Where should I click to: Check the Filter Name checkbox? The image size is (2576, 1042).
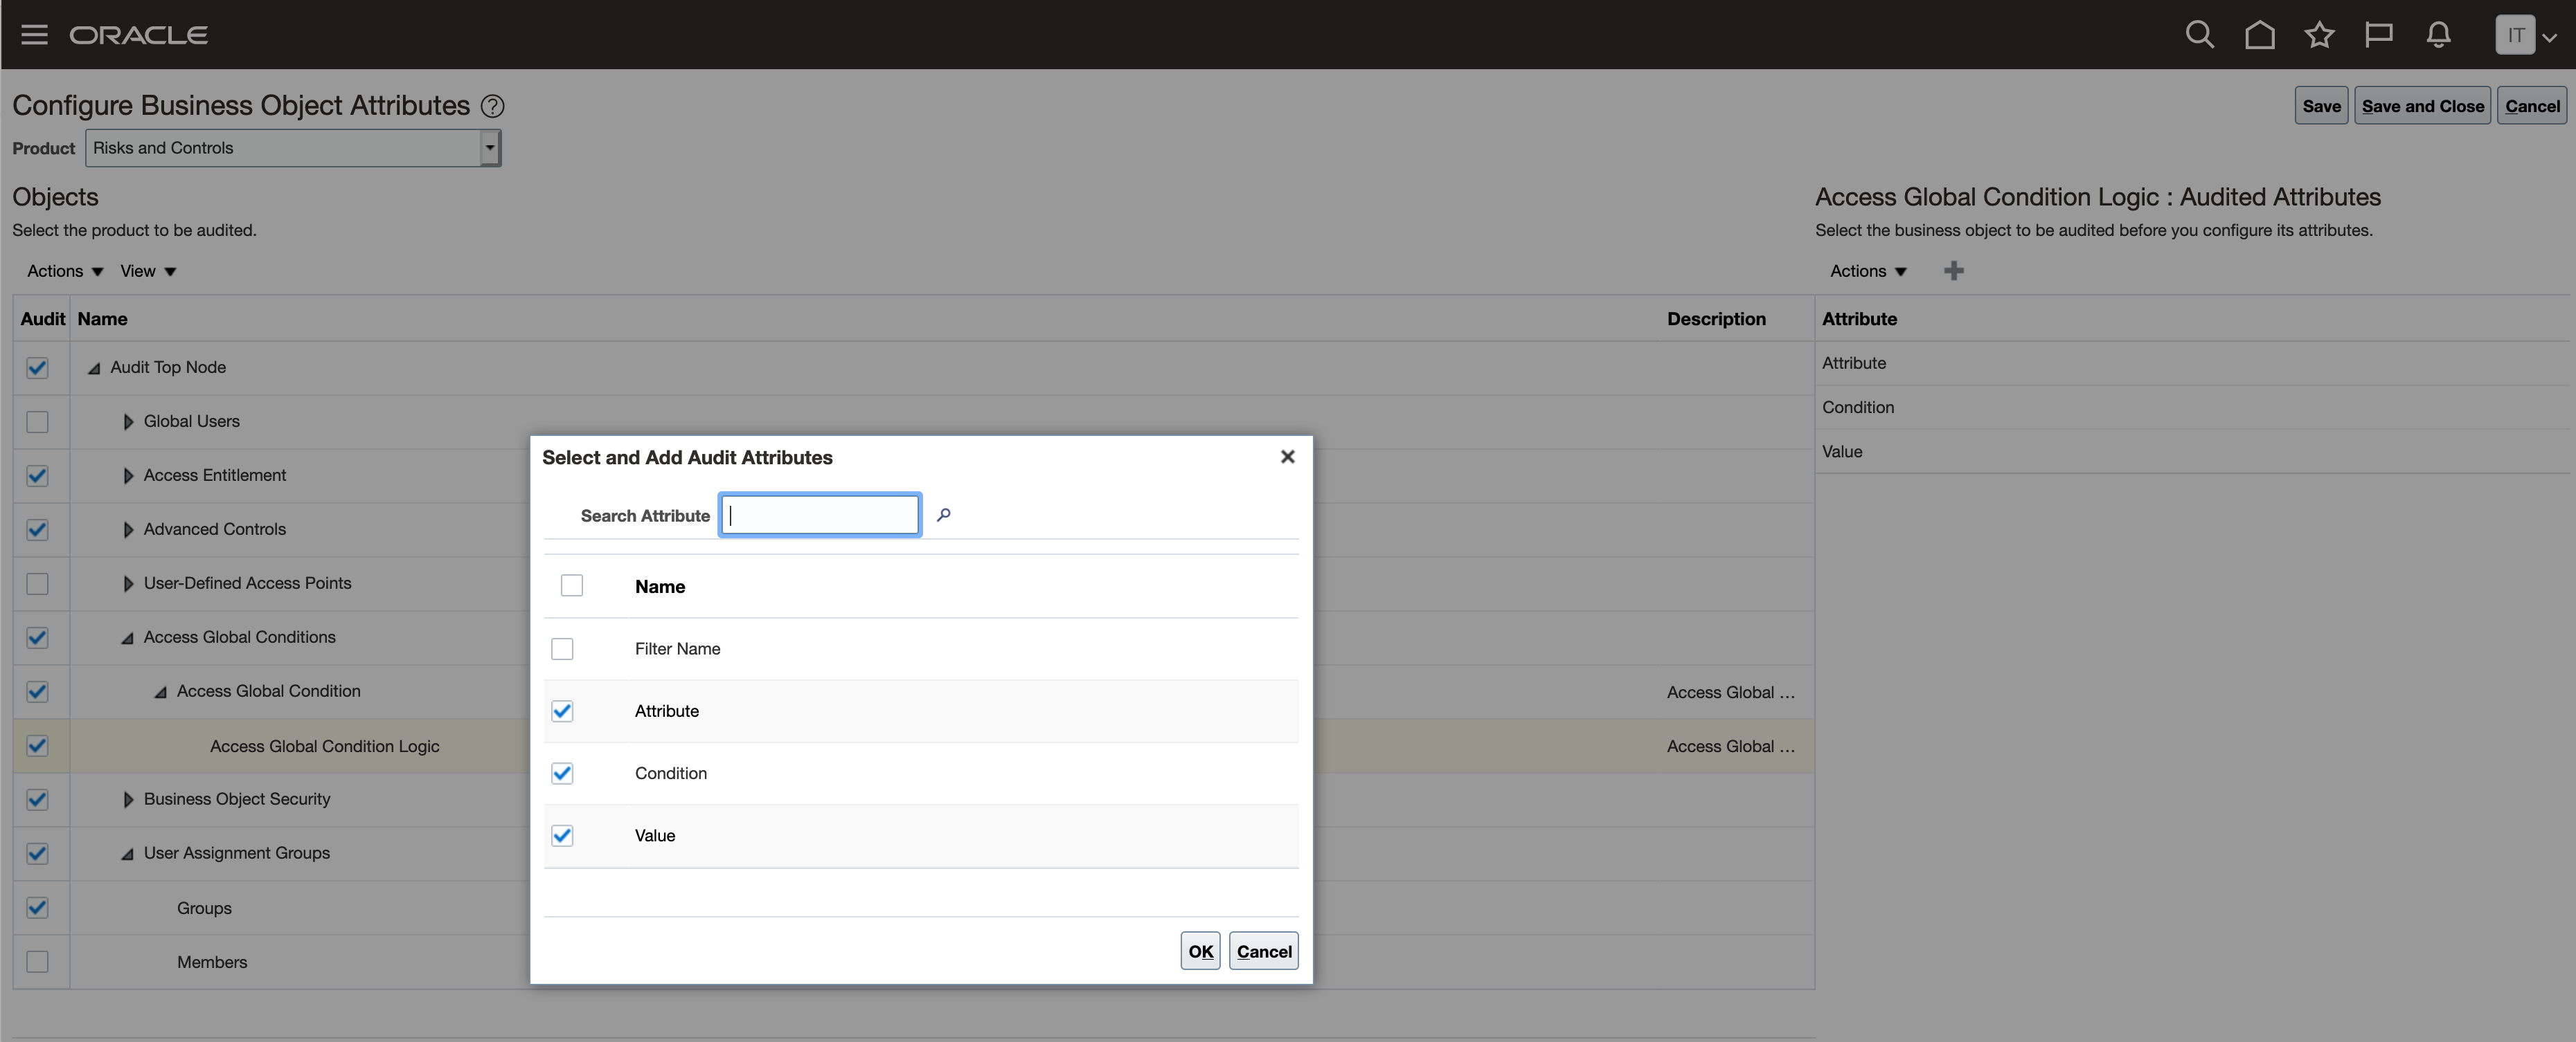pyautogui.click(x=562, y=650)
